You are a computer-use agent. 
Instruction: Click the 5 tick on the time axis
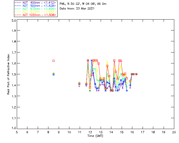pos(17,132)
